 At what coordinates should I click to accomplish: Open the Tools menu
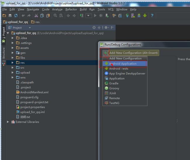pyautogui.click(x=101, y=9)
